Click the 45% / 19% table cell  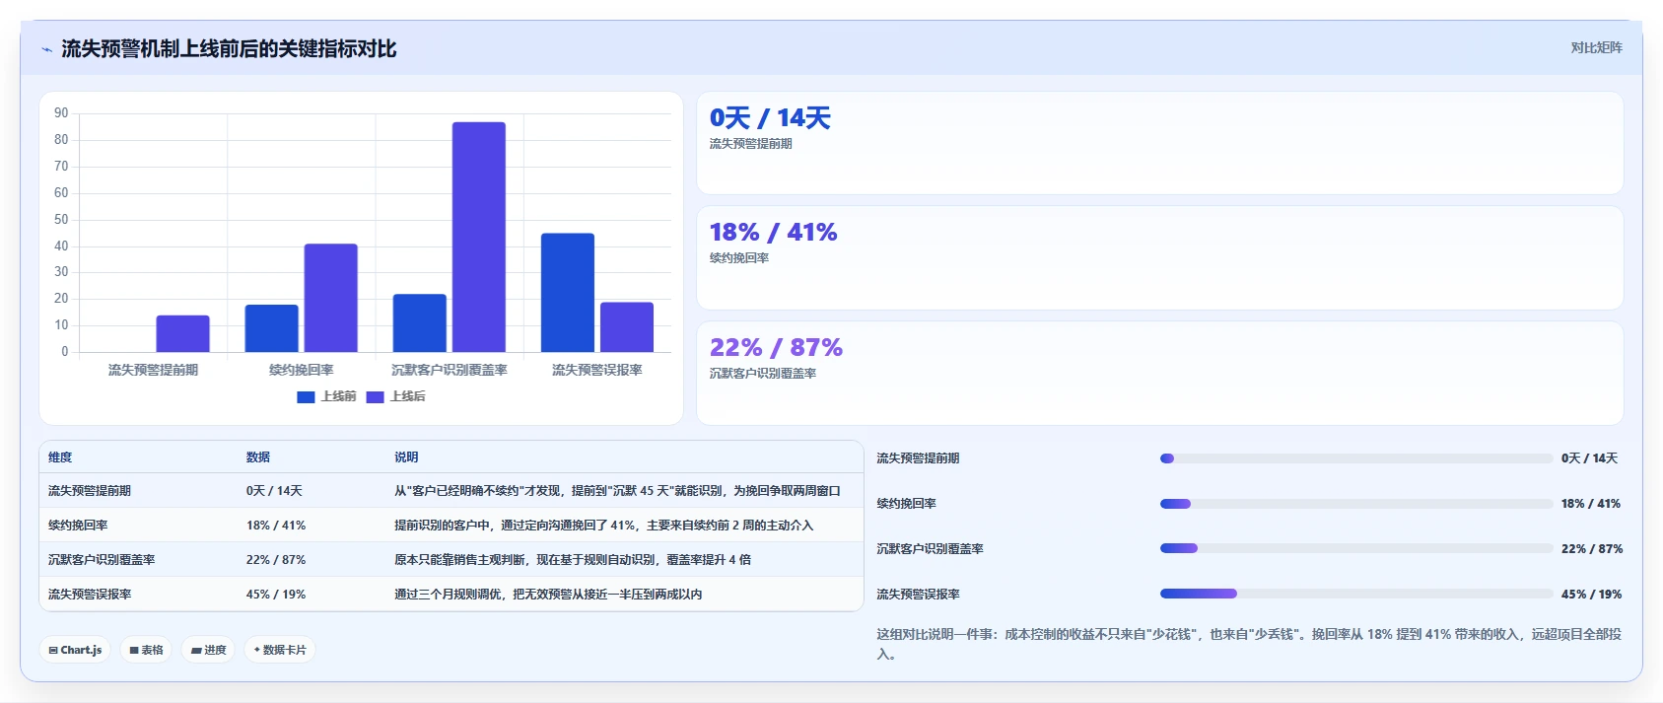[276, 595]
